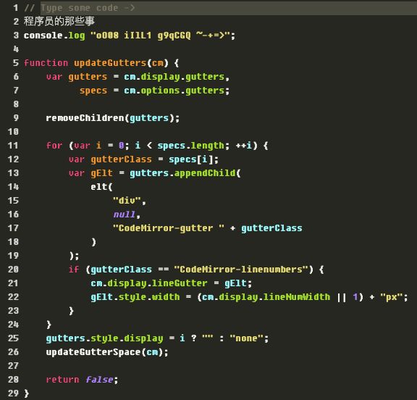The width and height of the screenshot is (417, 400).
Task: Click line number 25 in the gutter
Action: click(13, 338)
